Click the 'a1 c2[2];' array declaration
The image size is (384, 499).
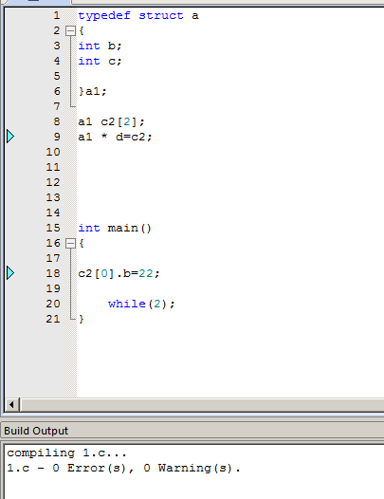(111, 121)
